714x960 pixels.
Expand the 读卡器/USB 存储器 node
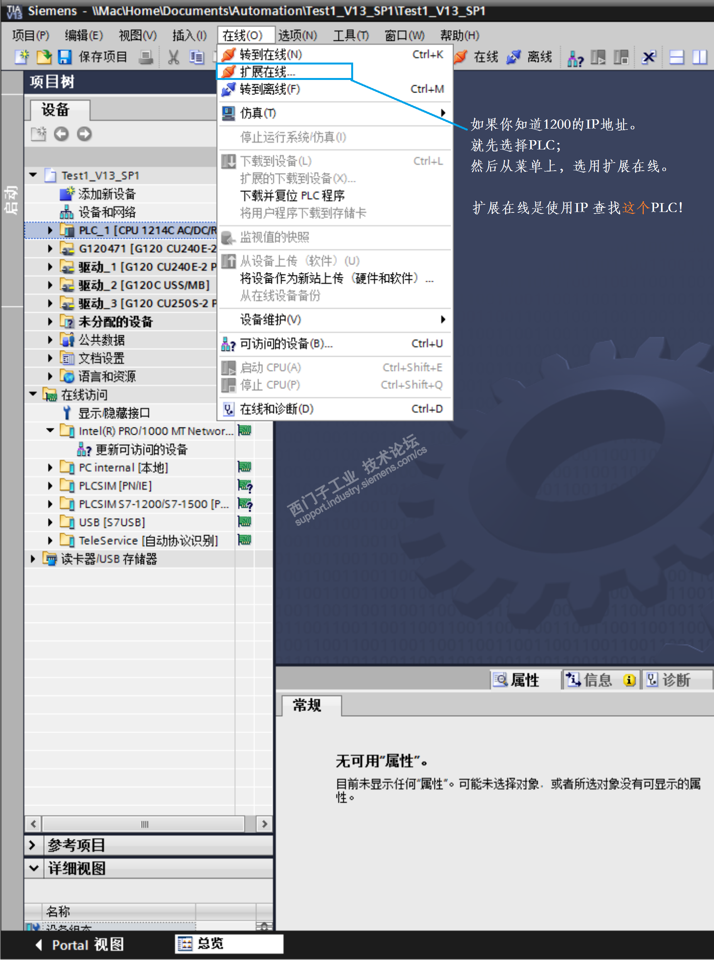pos(33,559)
